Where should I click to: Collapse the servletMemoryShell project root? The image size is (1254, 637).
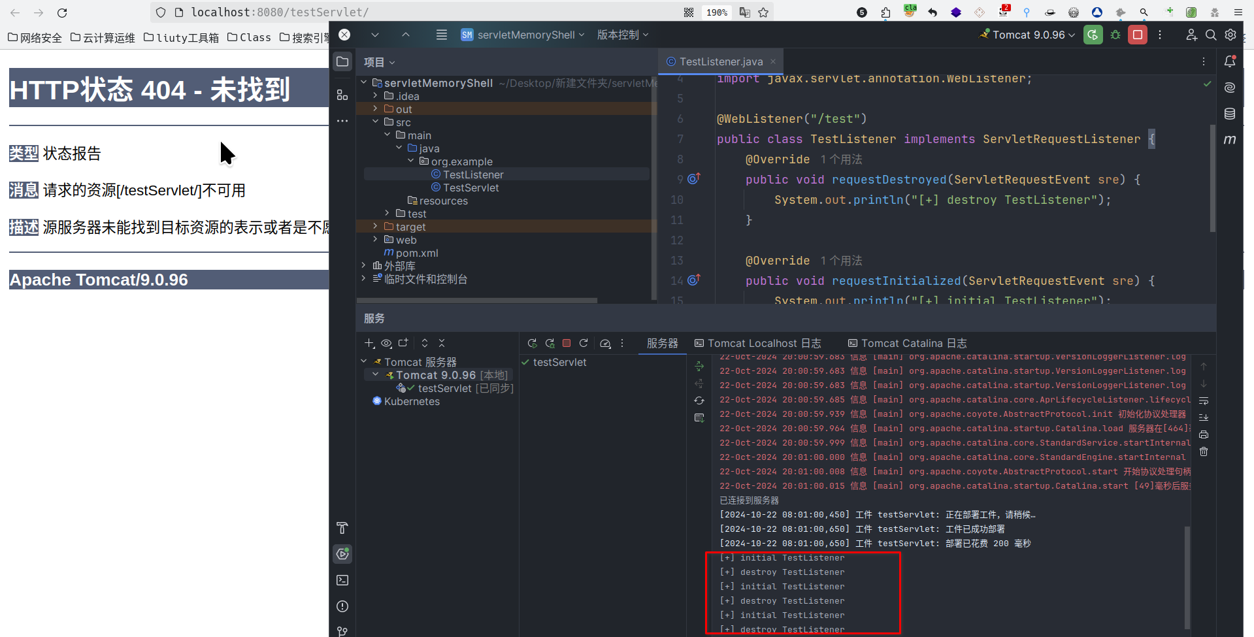coord(364,82)
